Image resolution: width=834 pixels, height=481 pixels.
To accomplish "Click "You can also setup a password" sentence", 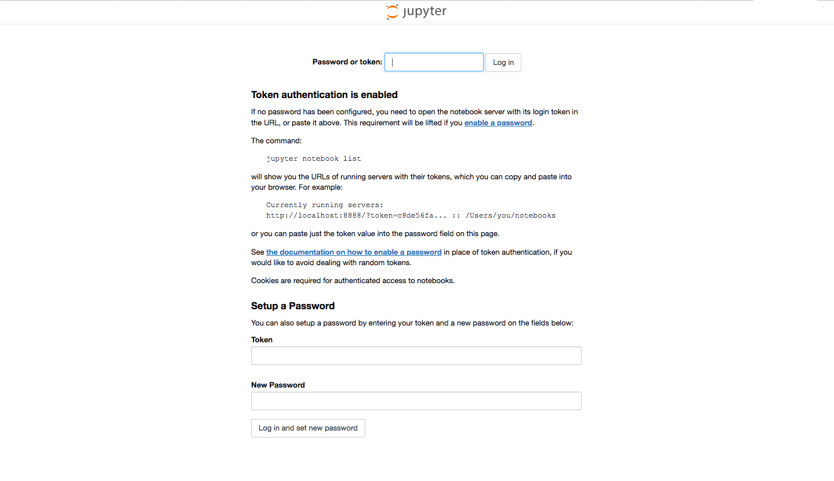I will [412, 323].
